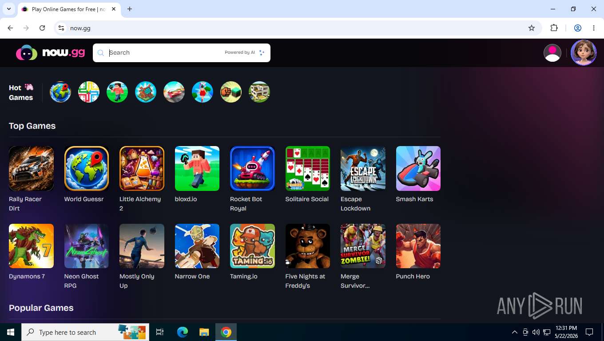Reload the now.gg page
The height and width of the screenshot is (341, 604).
click(x=42, y=28)
